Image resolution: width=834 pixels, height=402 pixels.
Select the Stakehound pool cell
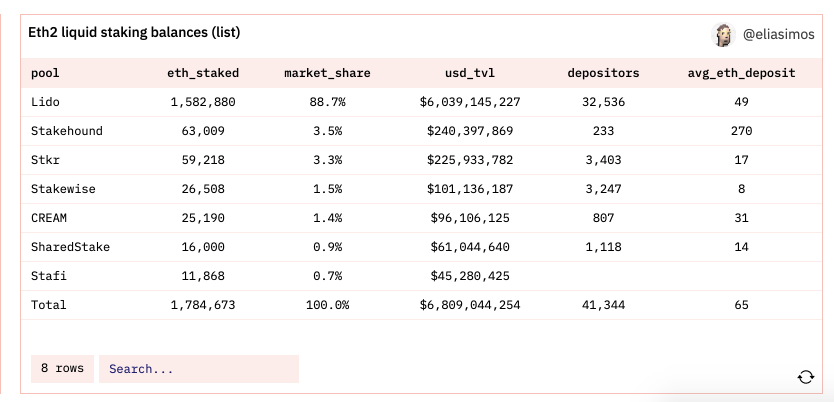(66, 131)
